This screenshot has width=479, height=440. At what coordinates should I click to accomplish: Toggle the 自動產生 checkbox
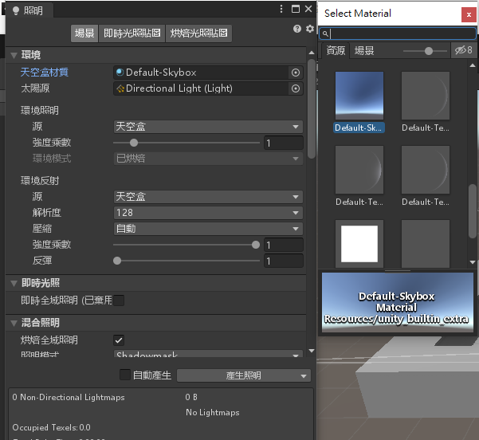click(x=124, y=375)
